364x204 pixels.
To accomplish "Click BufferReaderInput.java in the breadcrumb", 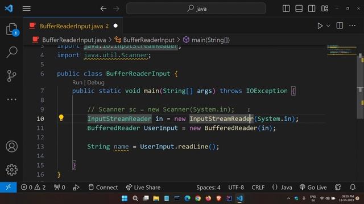I will pos(74,40).
